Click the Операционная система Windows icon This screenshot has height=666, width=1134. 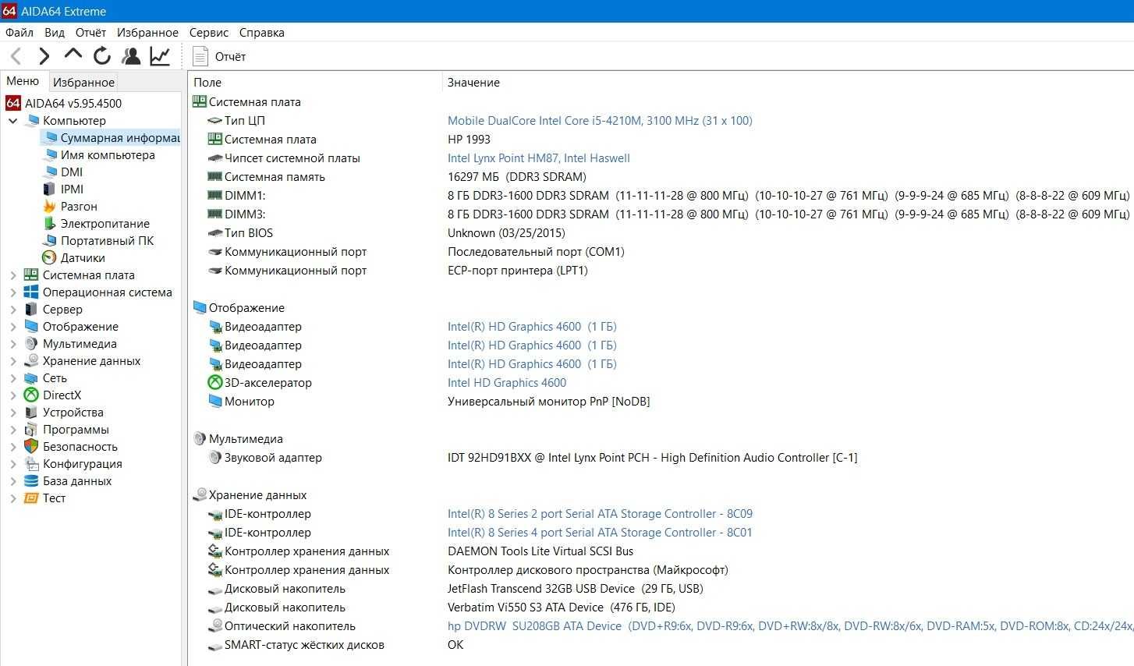[31, 292]
